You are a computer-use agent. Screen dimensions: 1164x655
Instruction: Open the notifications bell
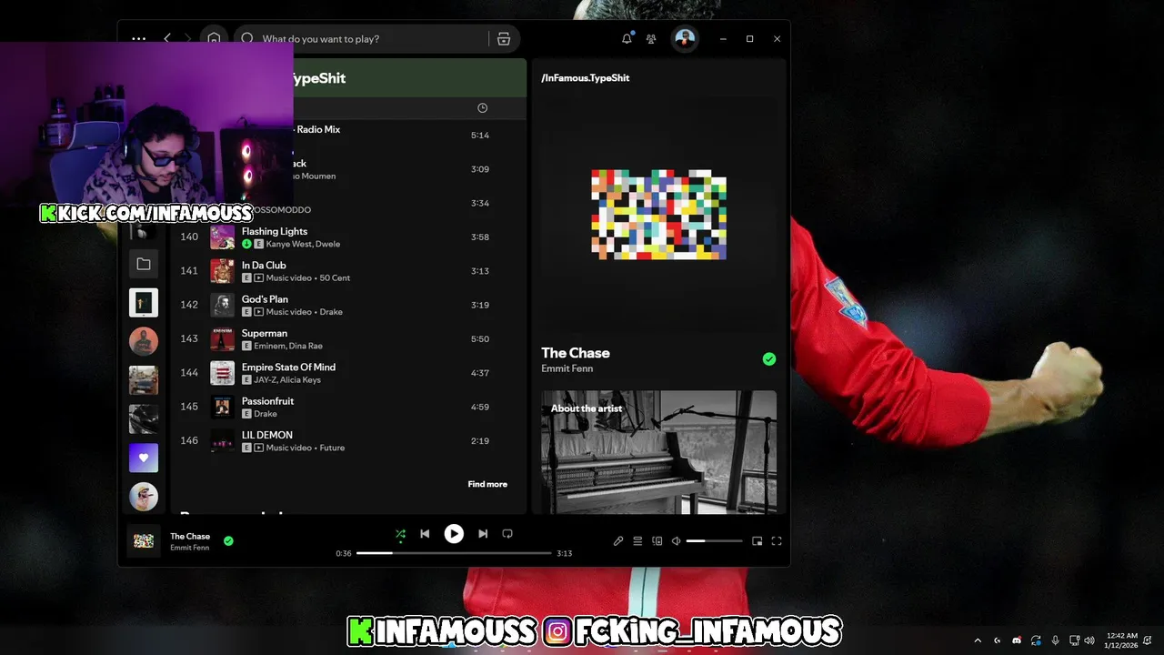click(x=627, y=39)
